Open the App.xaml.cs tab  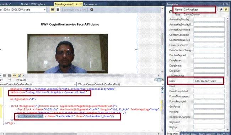click(91, 4)
